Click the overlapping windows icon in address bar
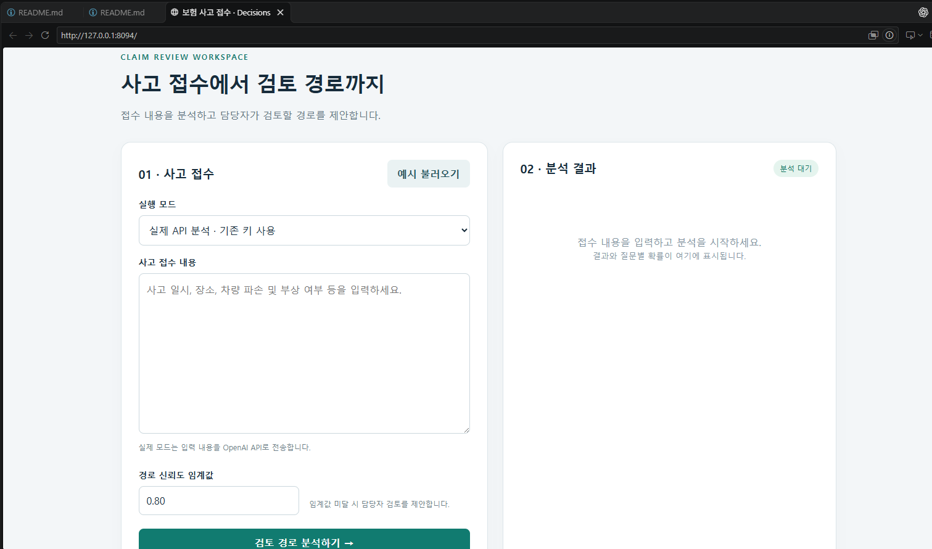 coord(873,35)
